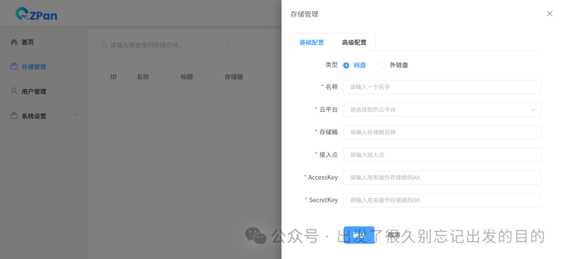Click the icon beside 系统设置
The width and height of the screenshot is (563, 259).
point(14,116)
